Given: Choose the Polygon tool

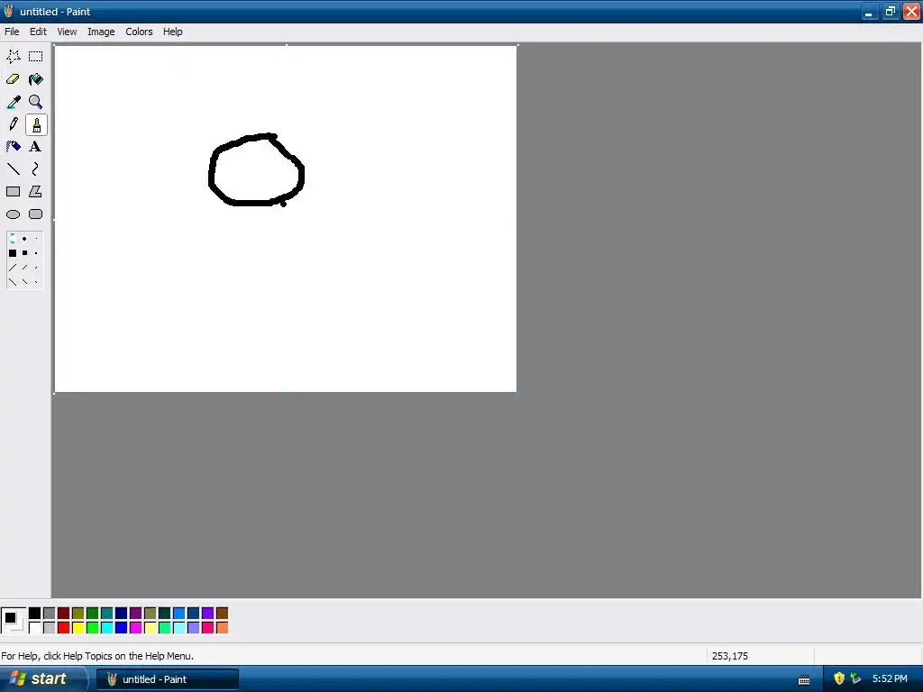Looking at the screenshot, I should tap(36, 192).
